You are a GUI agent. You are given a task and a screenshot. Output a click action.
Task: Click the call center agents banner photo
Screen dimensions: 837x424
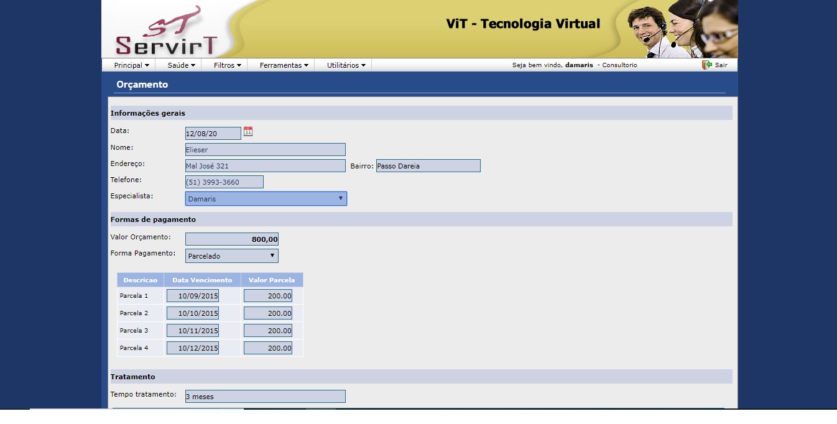682,29
